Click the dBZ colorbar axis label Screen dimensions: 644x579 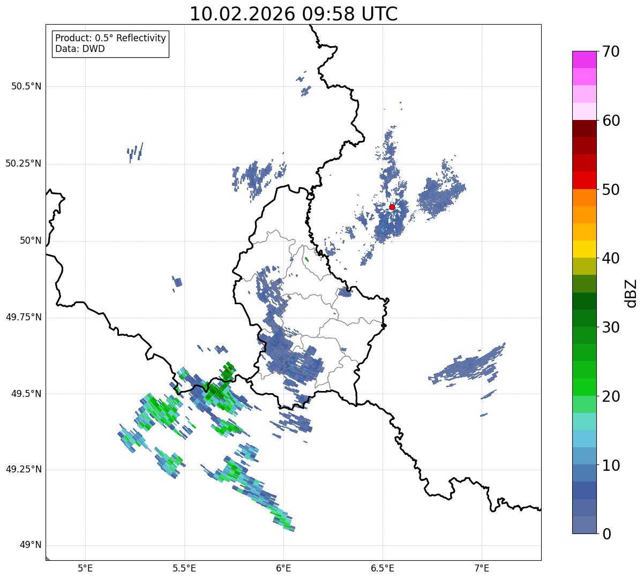point(631,293)
